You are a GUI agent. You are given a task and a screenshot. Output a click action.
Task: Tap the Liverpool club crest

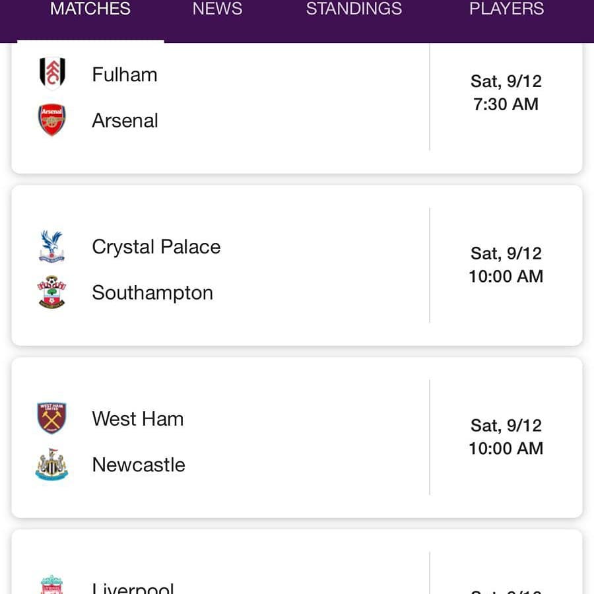52,585
